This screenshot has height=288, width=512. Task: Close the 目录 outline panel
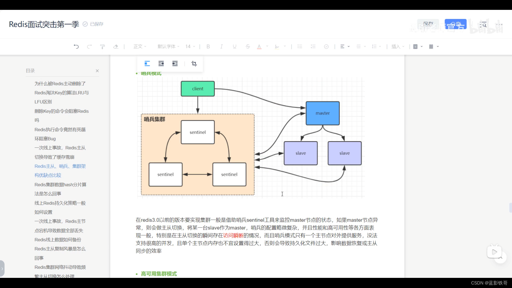97,71
